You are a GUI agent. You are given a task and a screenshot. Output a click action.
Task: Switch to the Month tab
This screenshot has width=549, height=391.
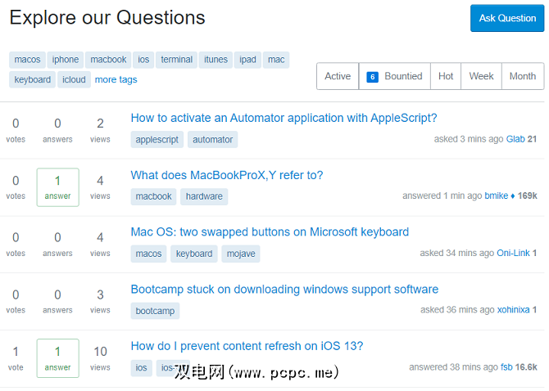pos(522,76)
